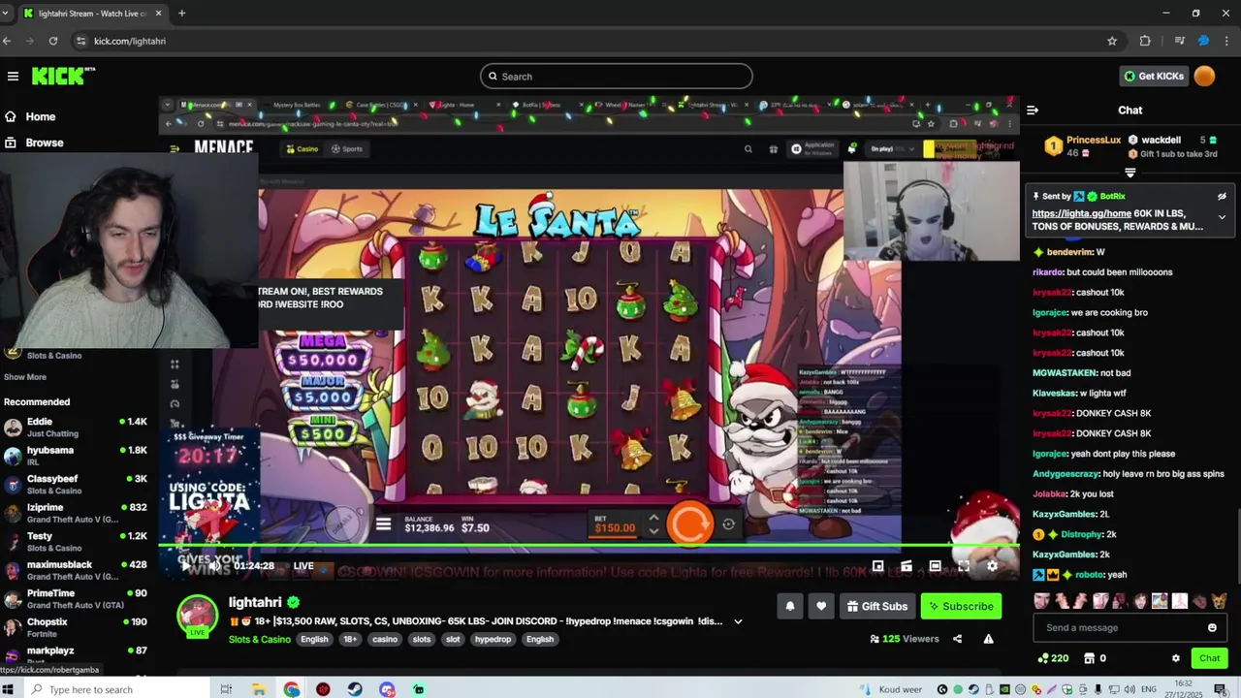This screenshot has height=698, width=1241.
Task: Open recommended channel Classybeef
Action: pos(76,485)
